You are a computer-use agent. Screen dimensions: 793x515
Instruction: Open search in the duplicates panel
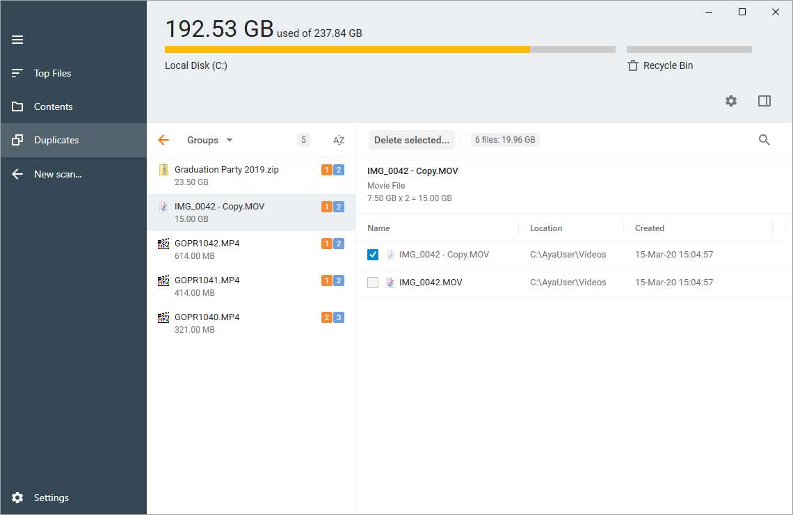[x=764, y=140]
